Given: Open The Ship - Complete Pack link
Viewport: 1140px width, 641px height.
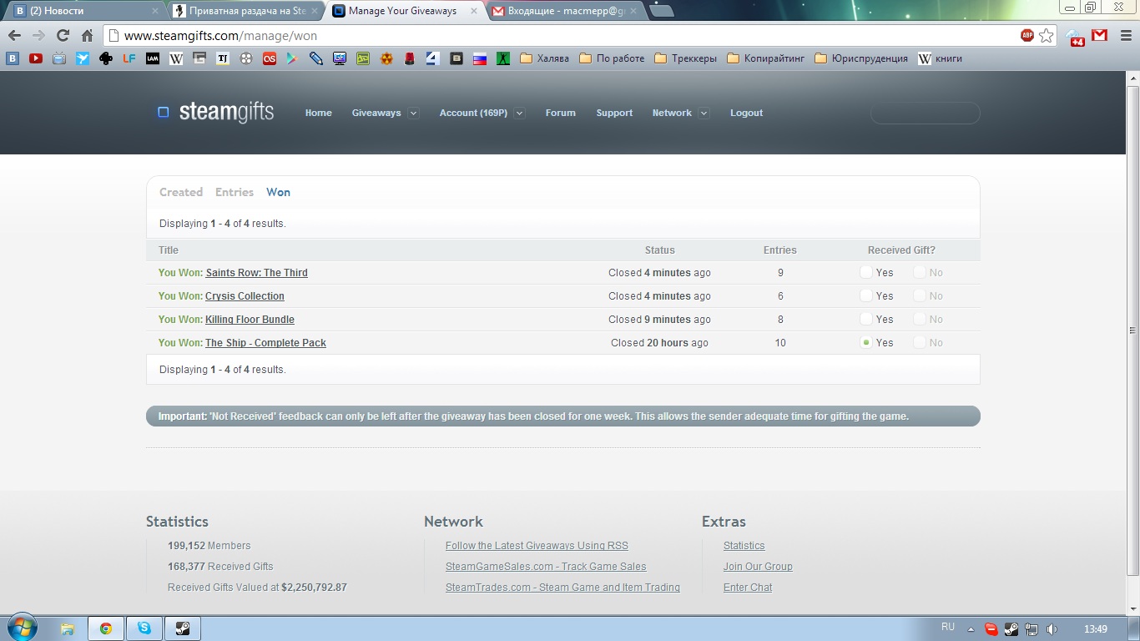Looking at the screenshot, I should pyautogui.click(x=265, y=343).
